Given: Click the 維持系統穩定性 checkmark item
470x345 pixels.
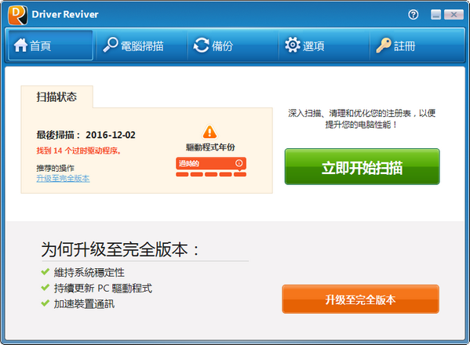Looking at the screenshot, I should [82, 272].
